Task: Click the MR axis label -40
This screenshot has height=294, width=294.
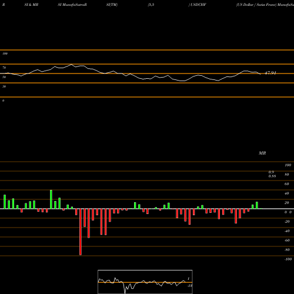Action: 287,231
